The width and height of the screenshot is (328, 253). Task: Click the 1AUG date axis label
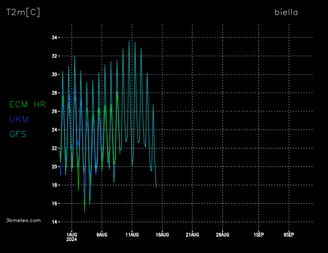[x=72, y=235]
